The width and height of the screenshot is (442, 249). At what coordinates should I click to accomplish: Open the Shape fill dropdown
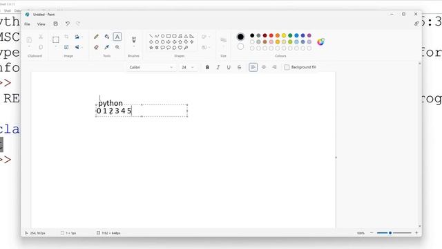tap(206, 47)
